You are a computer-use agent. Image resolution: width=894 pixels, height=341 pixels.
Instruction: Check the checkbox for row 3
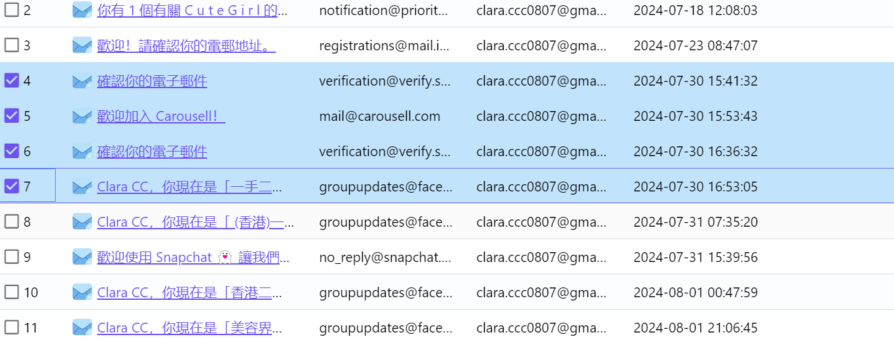[x=12, y=45]
